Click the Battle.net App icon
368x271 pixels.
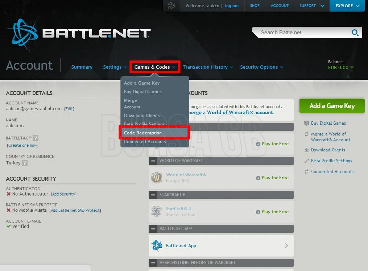click(x=157, y=245)
